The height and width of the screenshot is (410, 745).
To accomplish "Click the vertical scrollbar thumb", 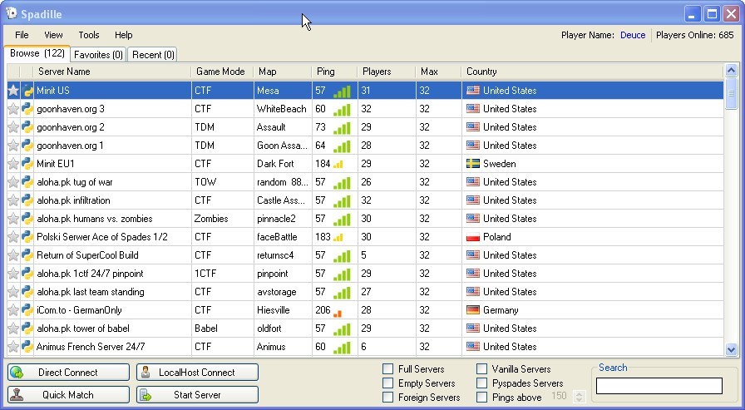I will (x=731, y=94).
